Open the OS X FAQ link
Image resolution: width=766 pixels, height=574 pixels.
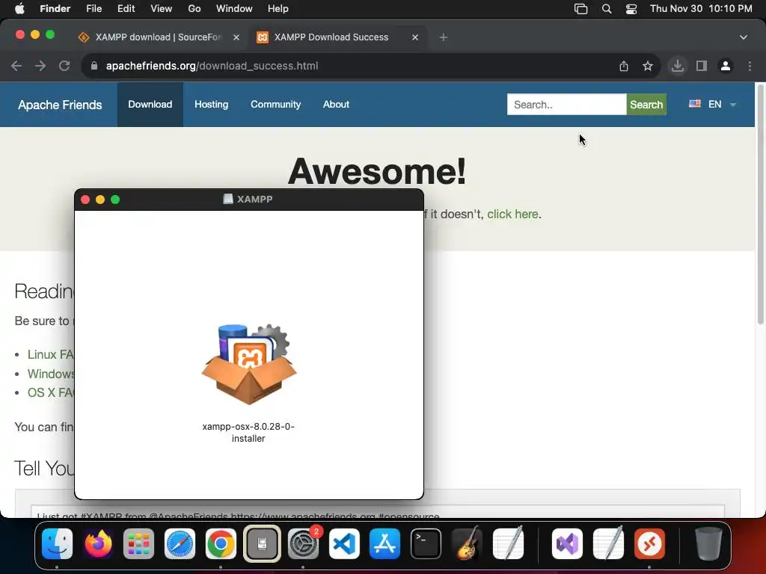[x=51, y=393]
